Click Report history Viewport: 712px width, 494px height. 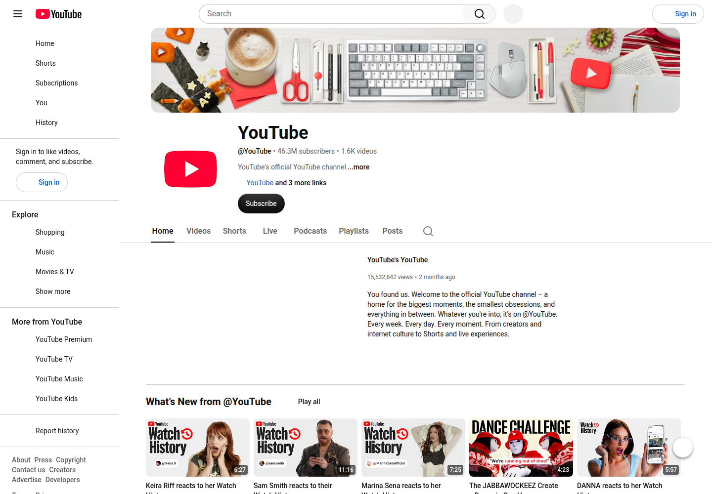59,431
